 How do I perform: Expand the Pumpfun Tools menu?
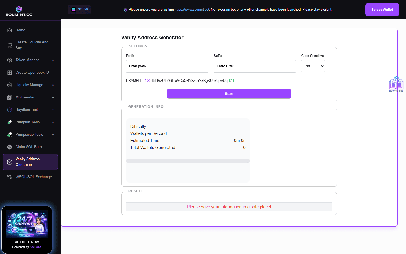[53, 122]
